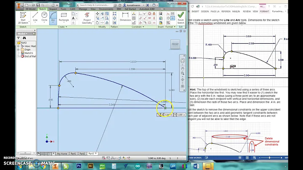Toggle the Lock constraint icon in Constrain panel

(154, 14)
